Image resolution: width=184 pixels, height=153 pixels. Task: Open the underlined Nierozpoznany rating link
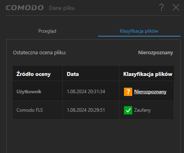(150, 92)
